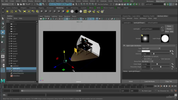This screenshot has height=100, width=178.
Task: Open the viewport Lighting menu
Action: tap(54, 16)
